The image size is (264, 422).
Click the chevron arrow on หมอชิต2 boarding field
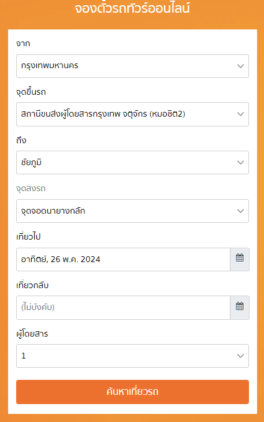coord(240,114)
